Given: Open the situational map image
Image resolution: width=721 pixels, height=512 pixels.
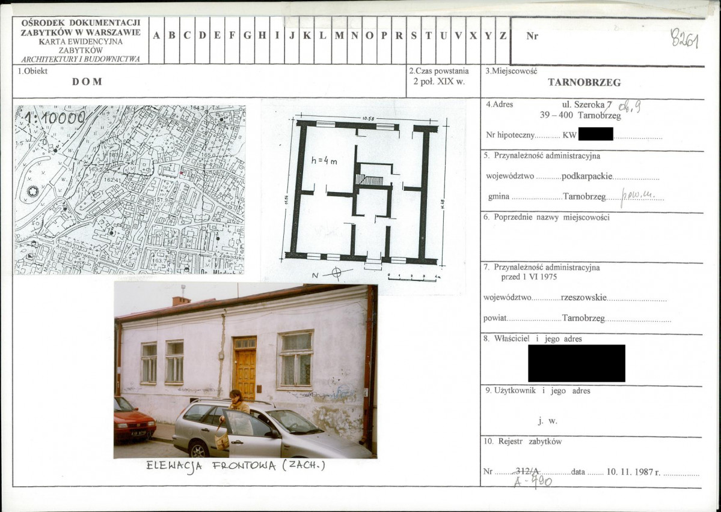Looking at the screenshot, I should [130, 190].
